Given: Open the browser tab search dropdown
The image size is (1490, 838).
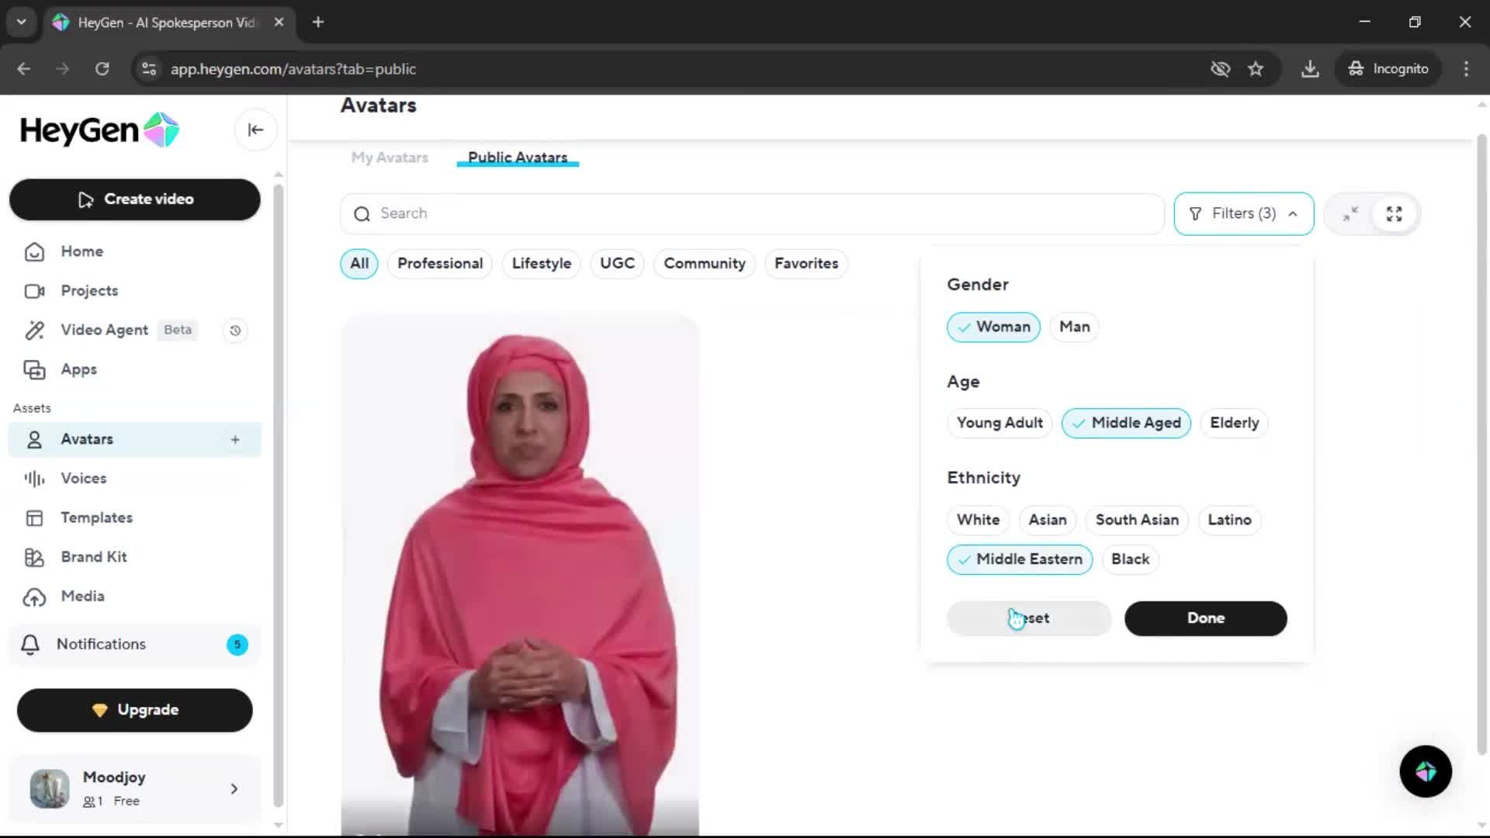Looking at the screenshot, I should 21,23.
